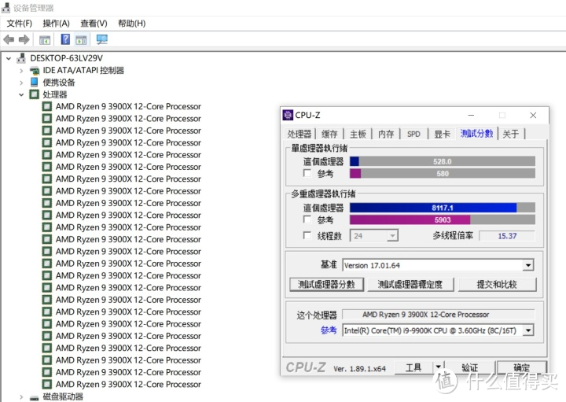
Task: Collapse the DESKTOP-63LV29V root node
Action: 9,58
